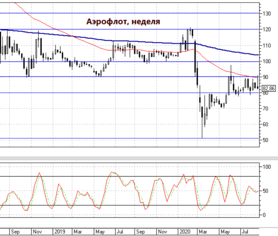Click oscillator axis value 0
278x236 pixels.
(x=264, y=215)
